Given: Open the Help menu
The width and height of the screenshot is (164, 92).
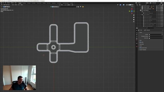Looking at the screenshot, I should coord(15,3).
